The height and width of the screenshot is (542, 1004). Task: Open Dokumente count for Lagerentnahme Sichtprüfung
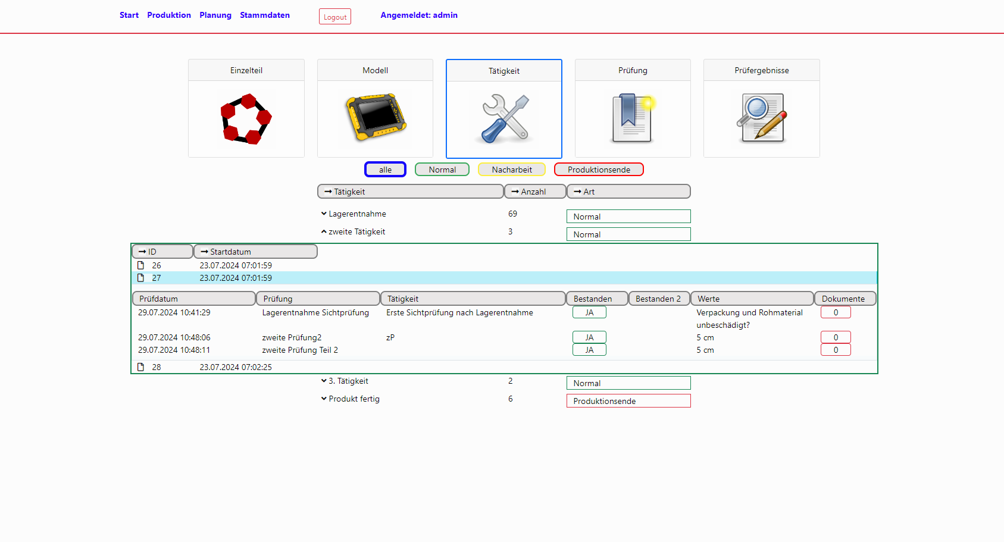835,312
